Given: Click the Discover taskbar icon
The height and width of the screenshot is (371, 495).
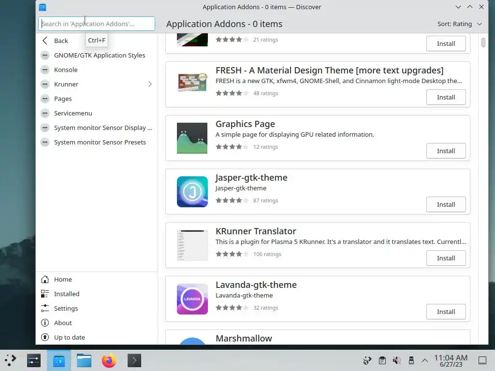Looking at the screenshot, I should 58,360.
